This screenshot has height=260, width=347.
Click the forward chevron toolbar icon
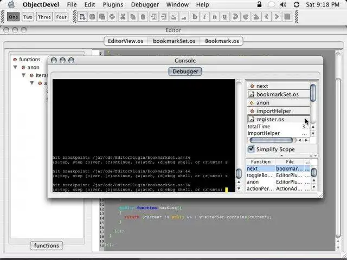point(277,17)
